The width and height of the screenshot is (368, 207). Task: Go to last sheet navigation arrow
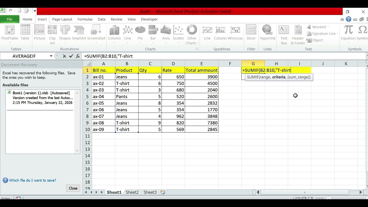(x=101, y=192)
